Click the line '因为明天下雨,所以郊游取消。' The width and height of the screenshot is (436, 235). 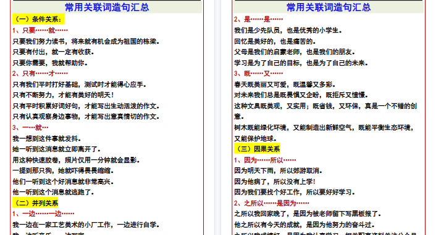coord(278,170)
